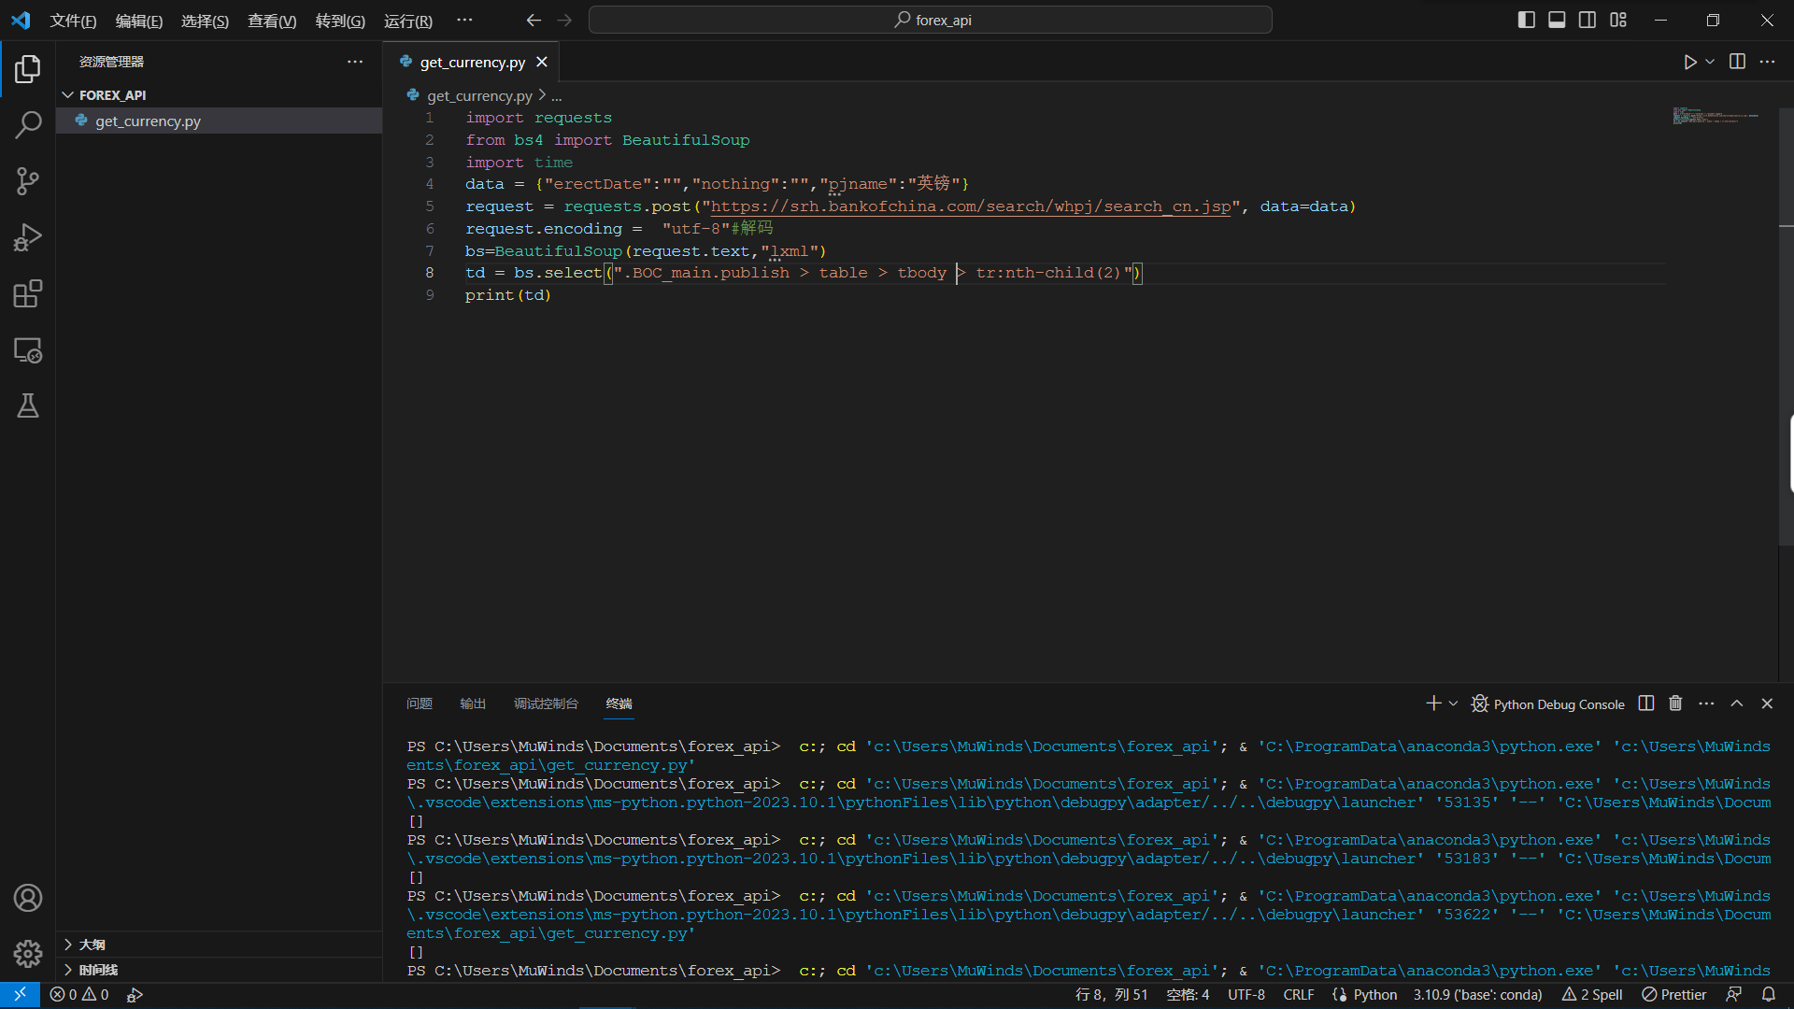Go forward with the navigation arrow

click(x=564, y=20)
